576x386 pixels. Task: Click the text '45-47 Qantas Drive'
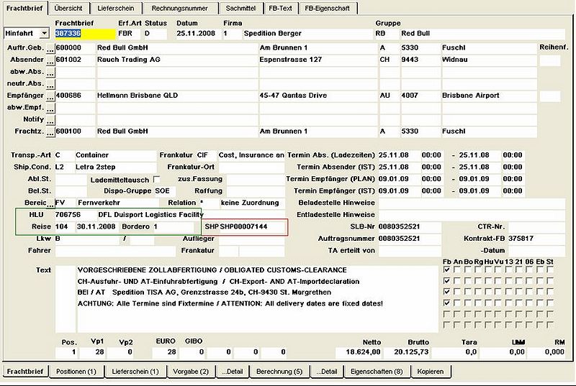[293, 96]
